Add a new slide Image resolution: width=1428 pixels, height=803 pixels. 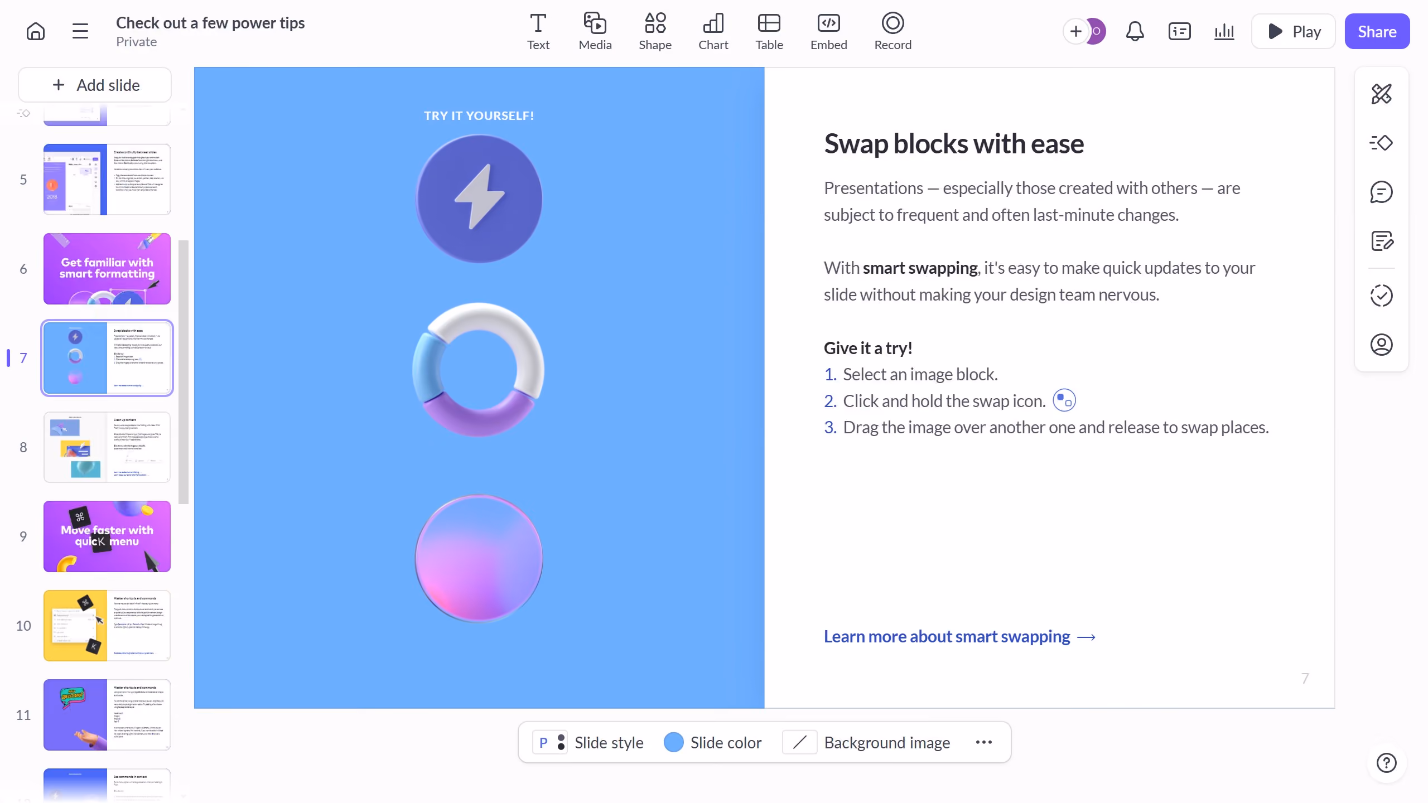point(95,85)
